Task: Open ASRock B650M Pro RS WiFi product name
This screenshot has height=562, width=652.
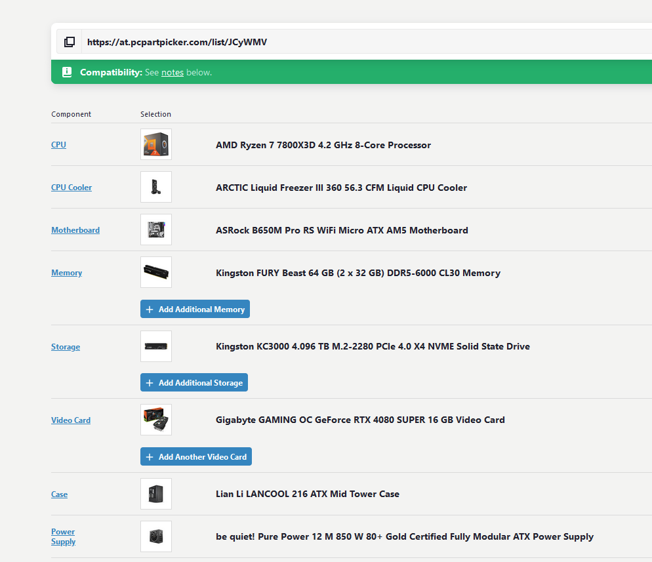Action: [342, 230]
